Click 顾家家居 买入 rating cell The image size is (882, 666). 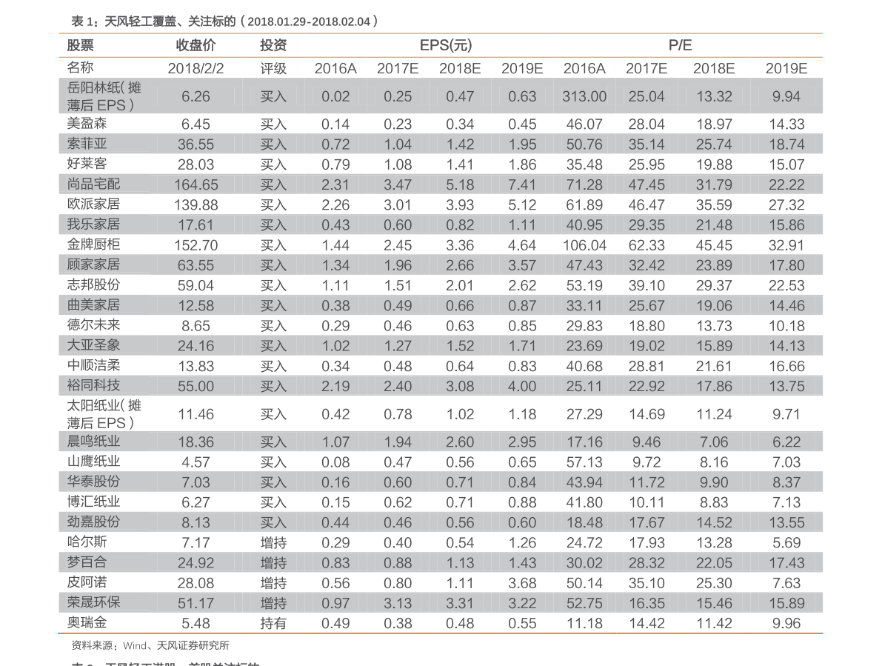click(273, 265)
